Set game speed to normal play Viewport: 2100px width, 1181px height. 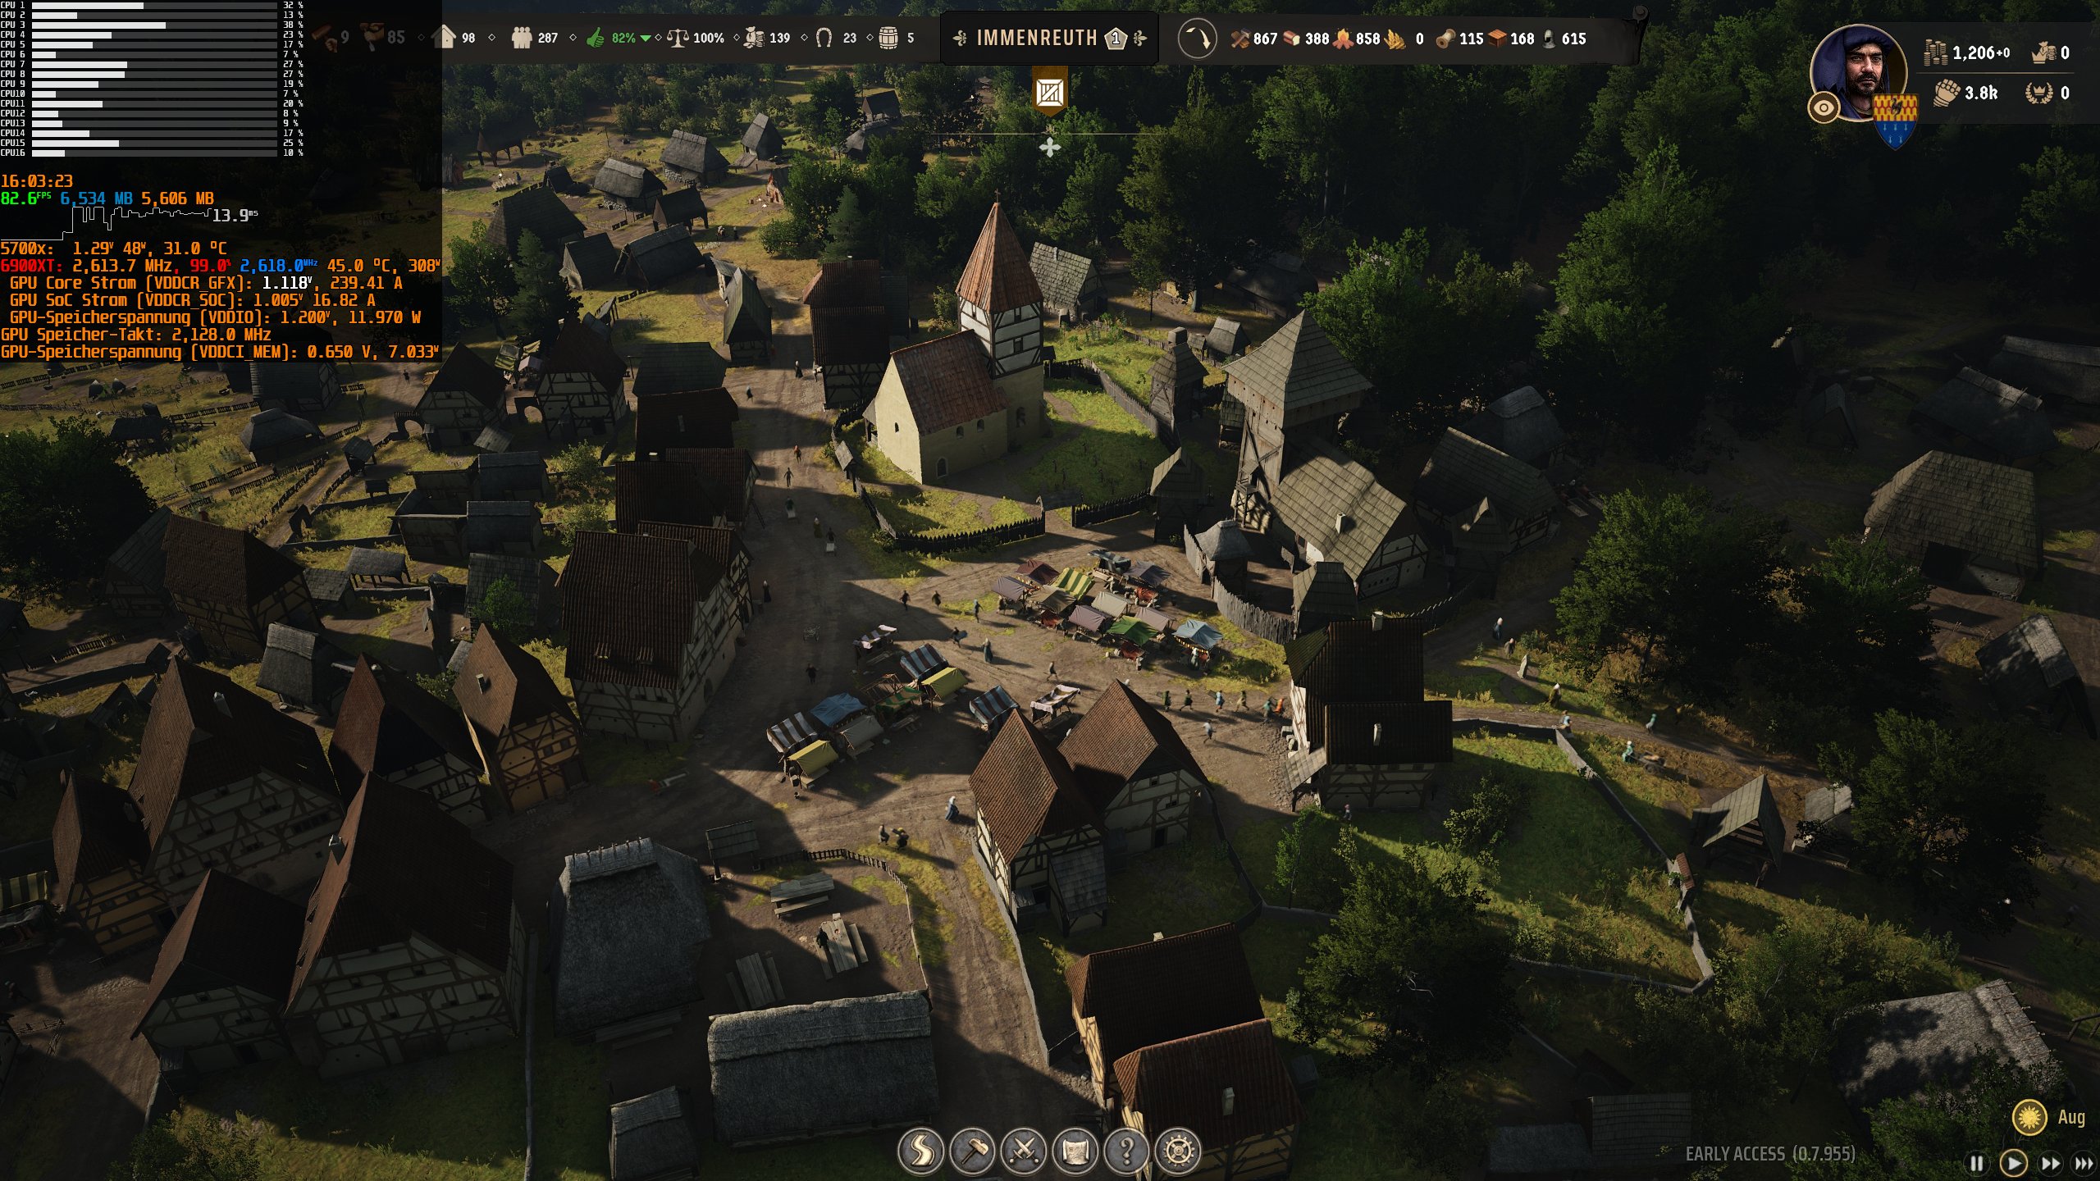[x=2013, y=1163]
